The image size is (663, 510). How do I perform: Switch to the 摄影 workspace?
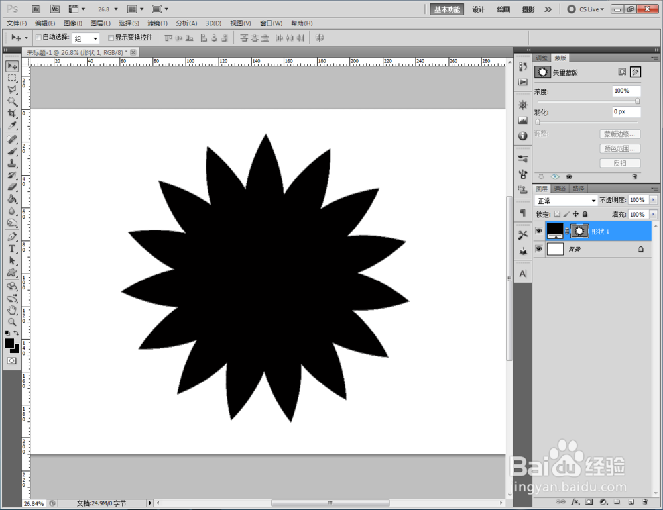point(528,9)
